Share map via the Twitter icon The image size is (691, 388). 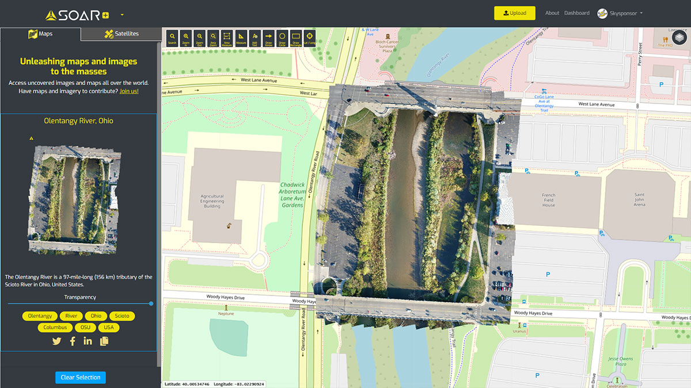(x=56, y=341)
